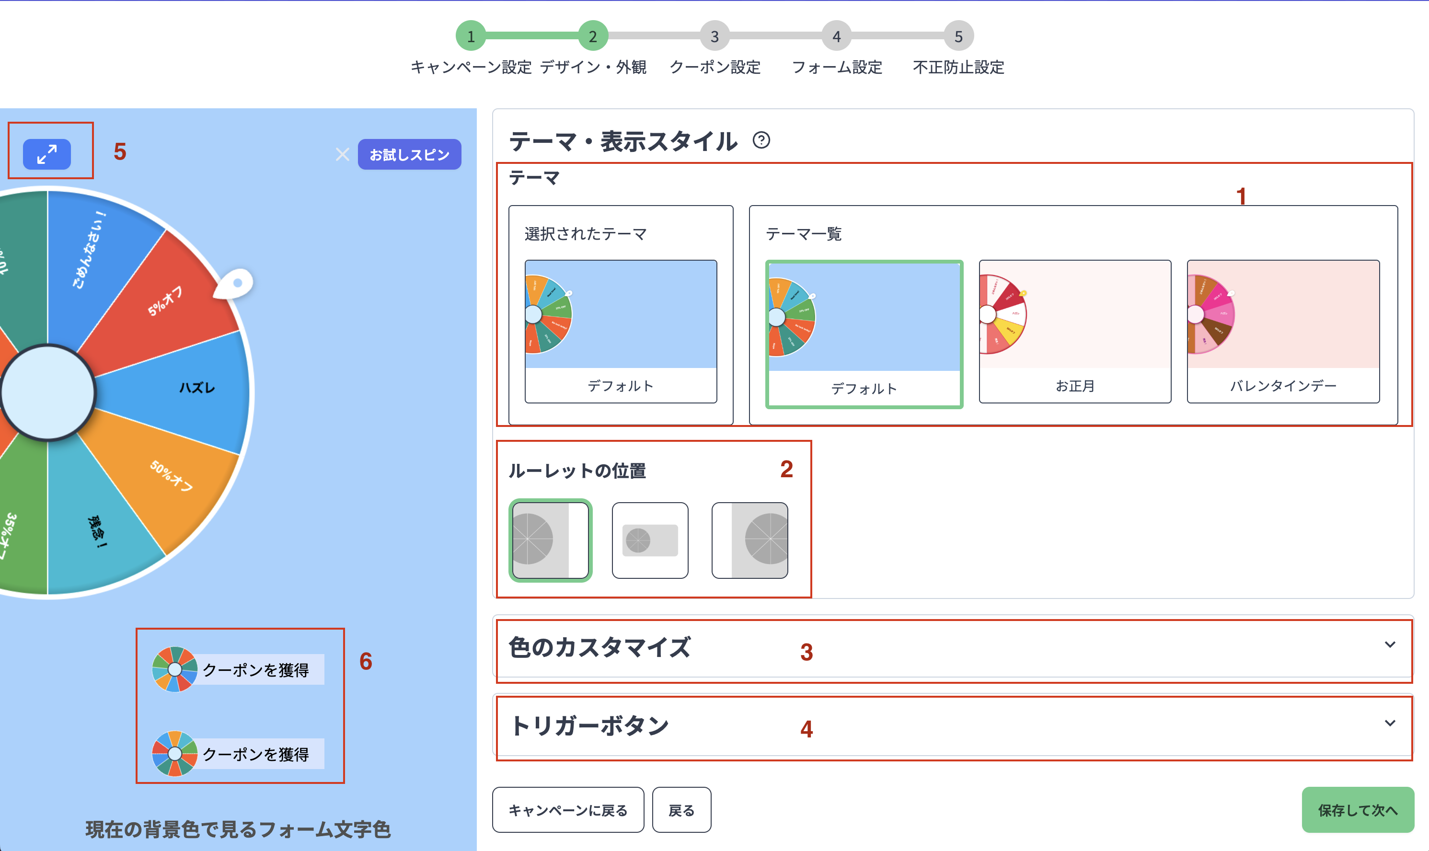Select the centered small roulette position layout

tap(650, 539)
